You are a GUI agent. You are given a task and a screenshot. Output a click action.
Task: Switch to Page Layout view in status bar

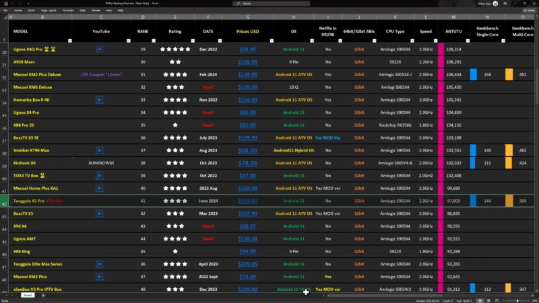488,300
